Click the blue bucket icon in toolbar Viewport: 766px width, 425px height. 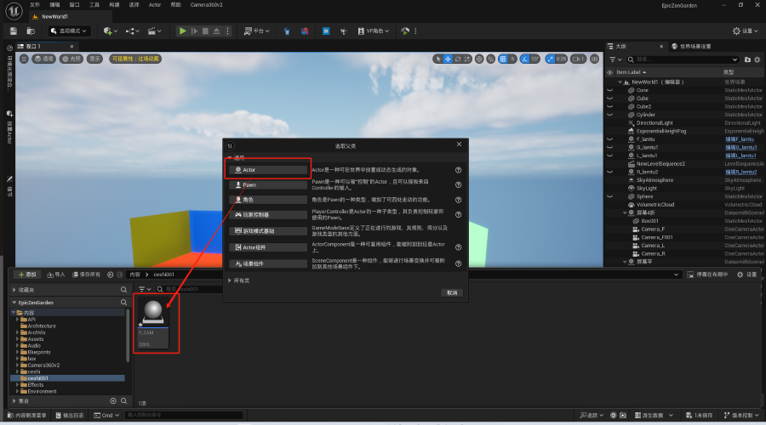pos(287,31)
